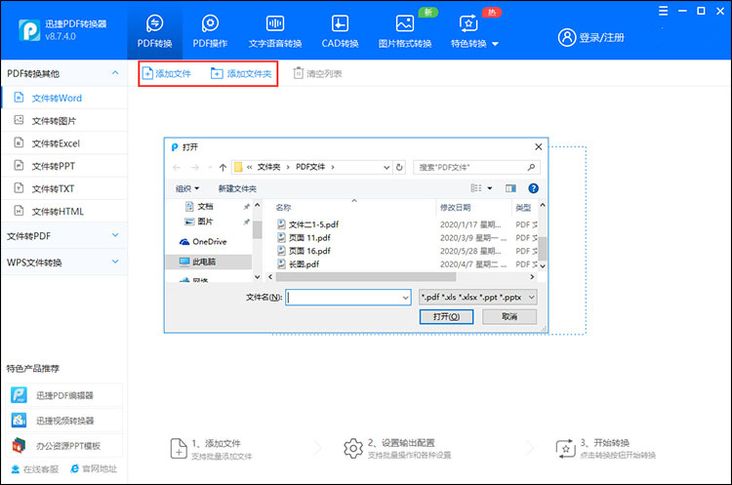The width and height of the screenshot is (732, 485).
Task: Open address bar path history dropdown
Action: coord(386,167)
